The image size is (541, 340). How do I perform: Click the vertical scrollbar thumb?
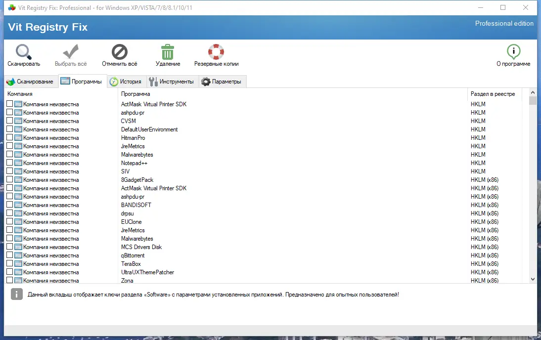[533, 100]
